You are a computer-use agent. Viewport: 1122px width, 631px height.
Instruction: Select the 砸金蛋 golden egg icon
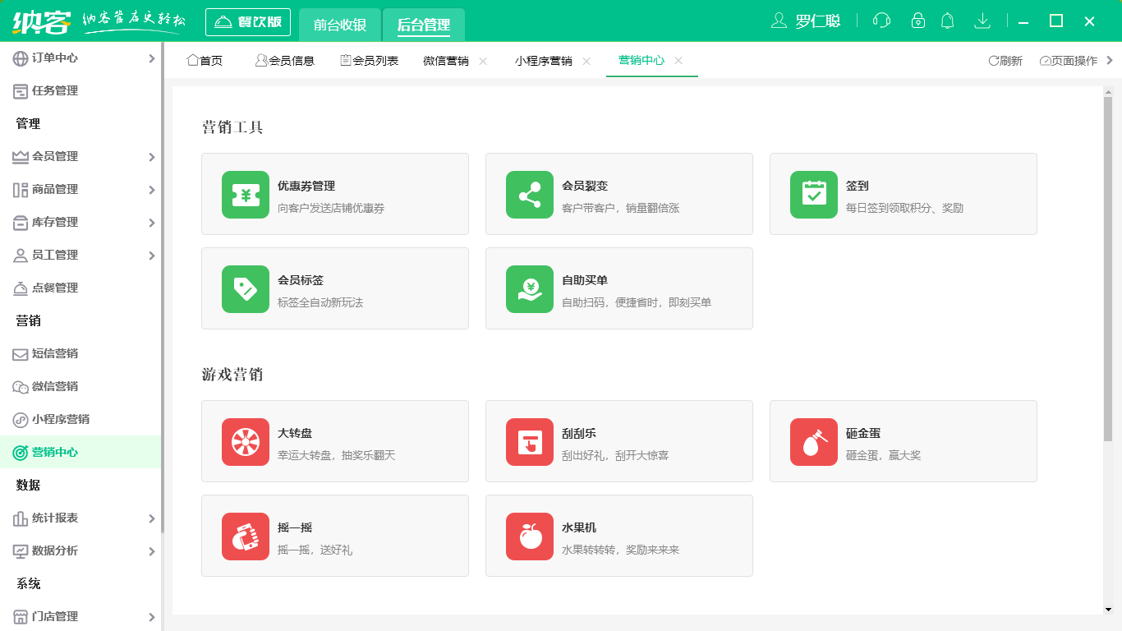813,441
